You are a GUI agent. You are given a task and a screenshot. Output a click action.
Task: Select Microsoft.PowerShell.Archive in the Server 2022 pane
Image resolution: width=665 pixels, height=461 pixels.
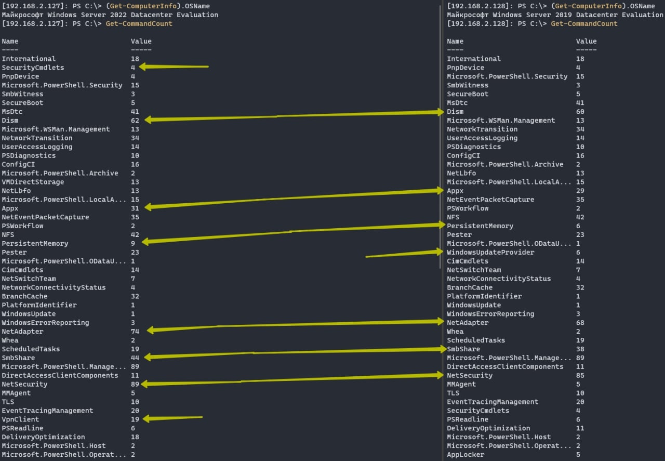tap(60, 173)
